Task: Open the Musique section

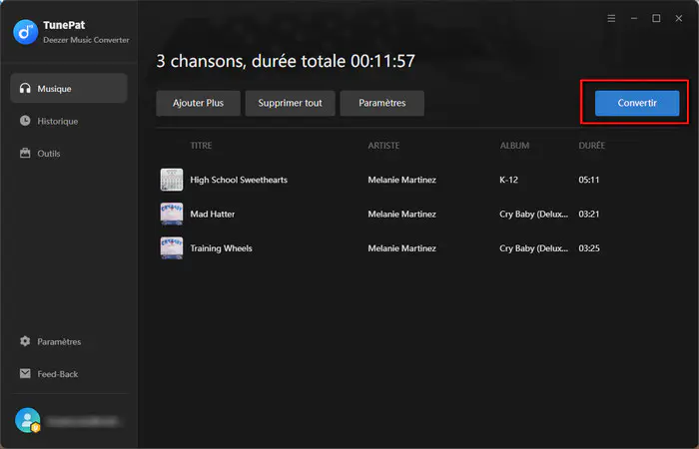Action: [x=69, y=88]
